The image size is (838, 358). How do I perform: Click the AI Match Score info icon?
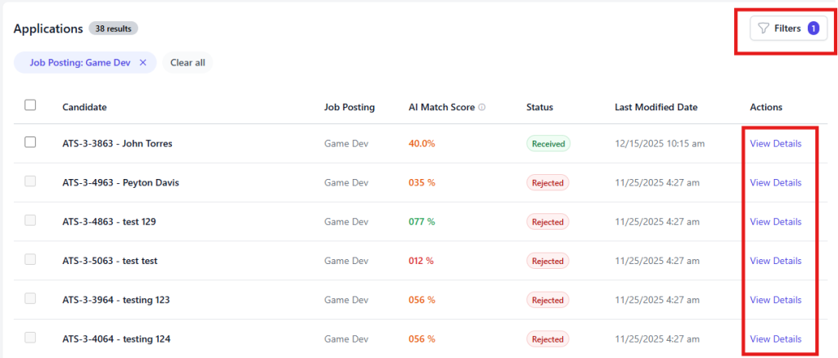point(481,107)
